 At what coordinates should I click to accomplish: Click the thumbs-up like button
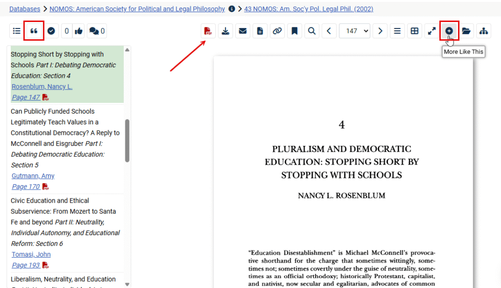(79, 31)
